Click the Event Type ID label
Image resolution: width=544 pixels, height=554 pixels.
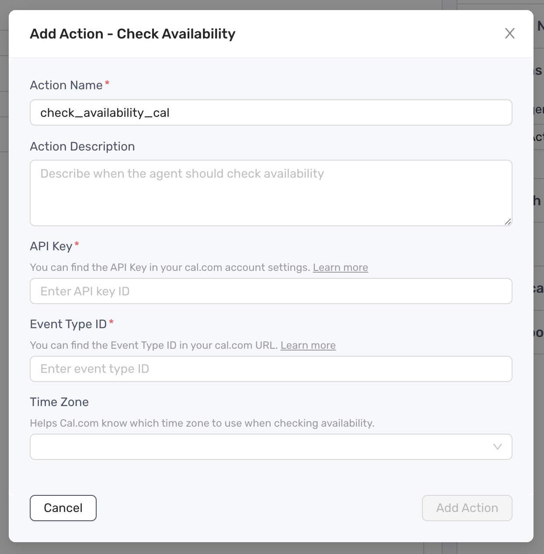[x=68, y=324]
